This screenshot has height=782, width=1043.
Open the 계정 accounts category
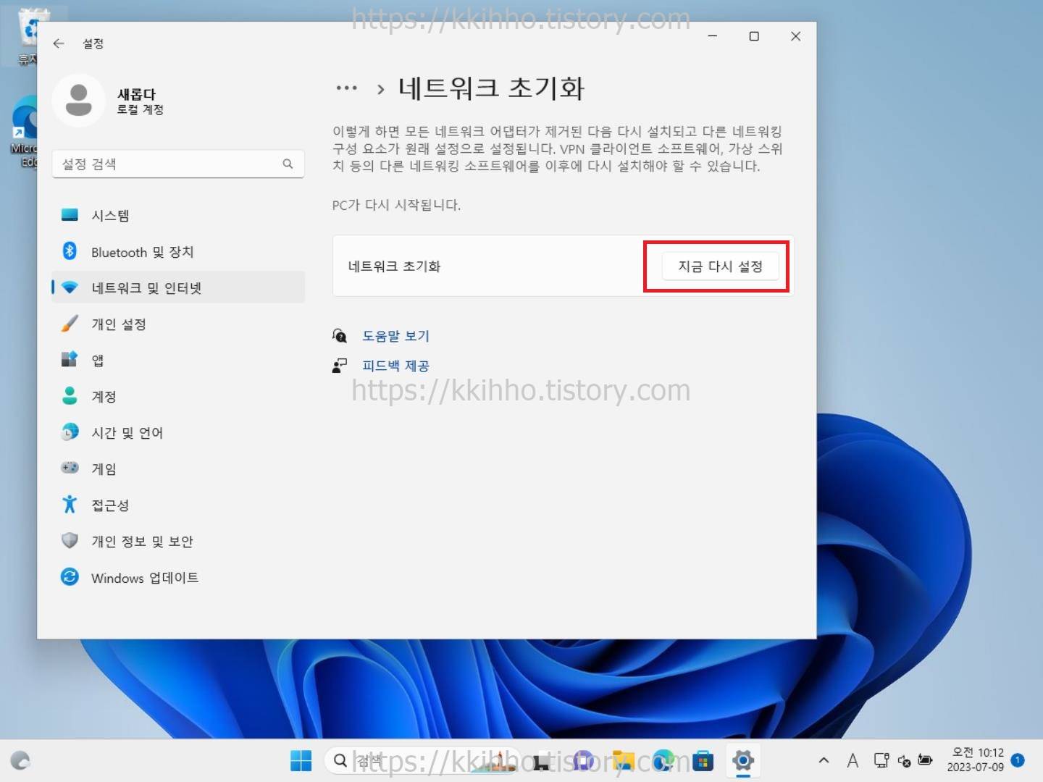pos(178,396)
